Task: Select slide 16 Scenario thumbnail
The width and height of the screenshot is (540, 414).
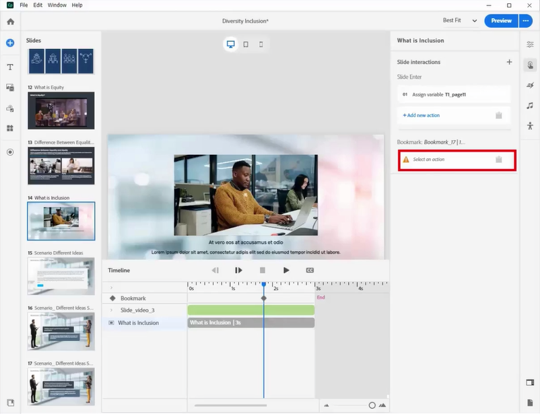Action: coord(61,331)
